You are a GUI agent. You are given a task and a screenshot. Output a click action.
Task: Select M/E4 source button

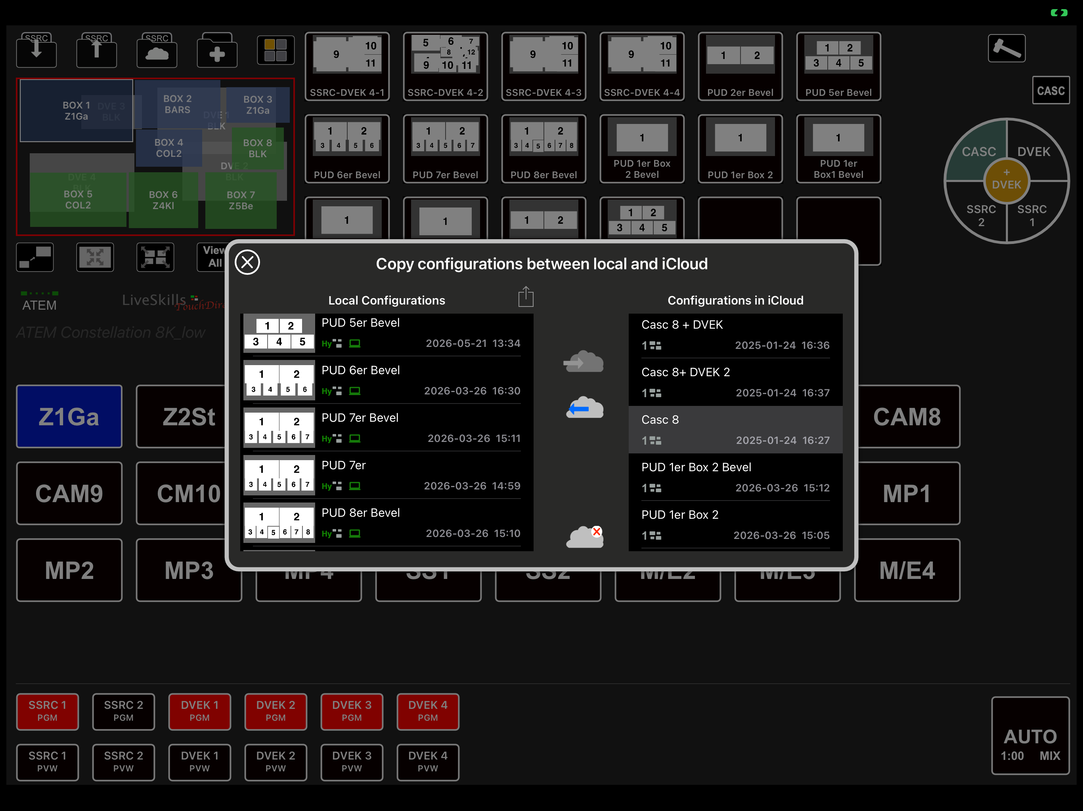point(907,570)
